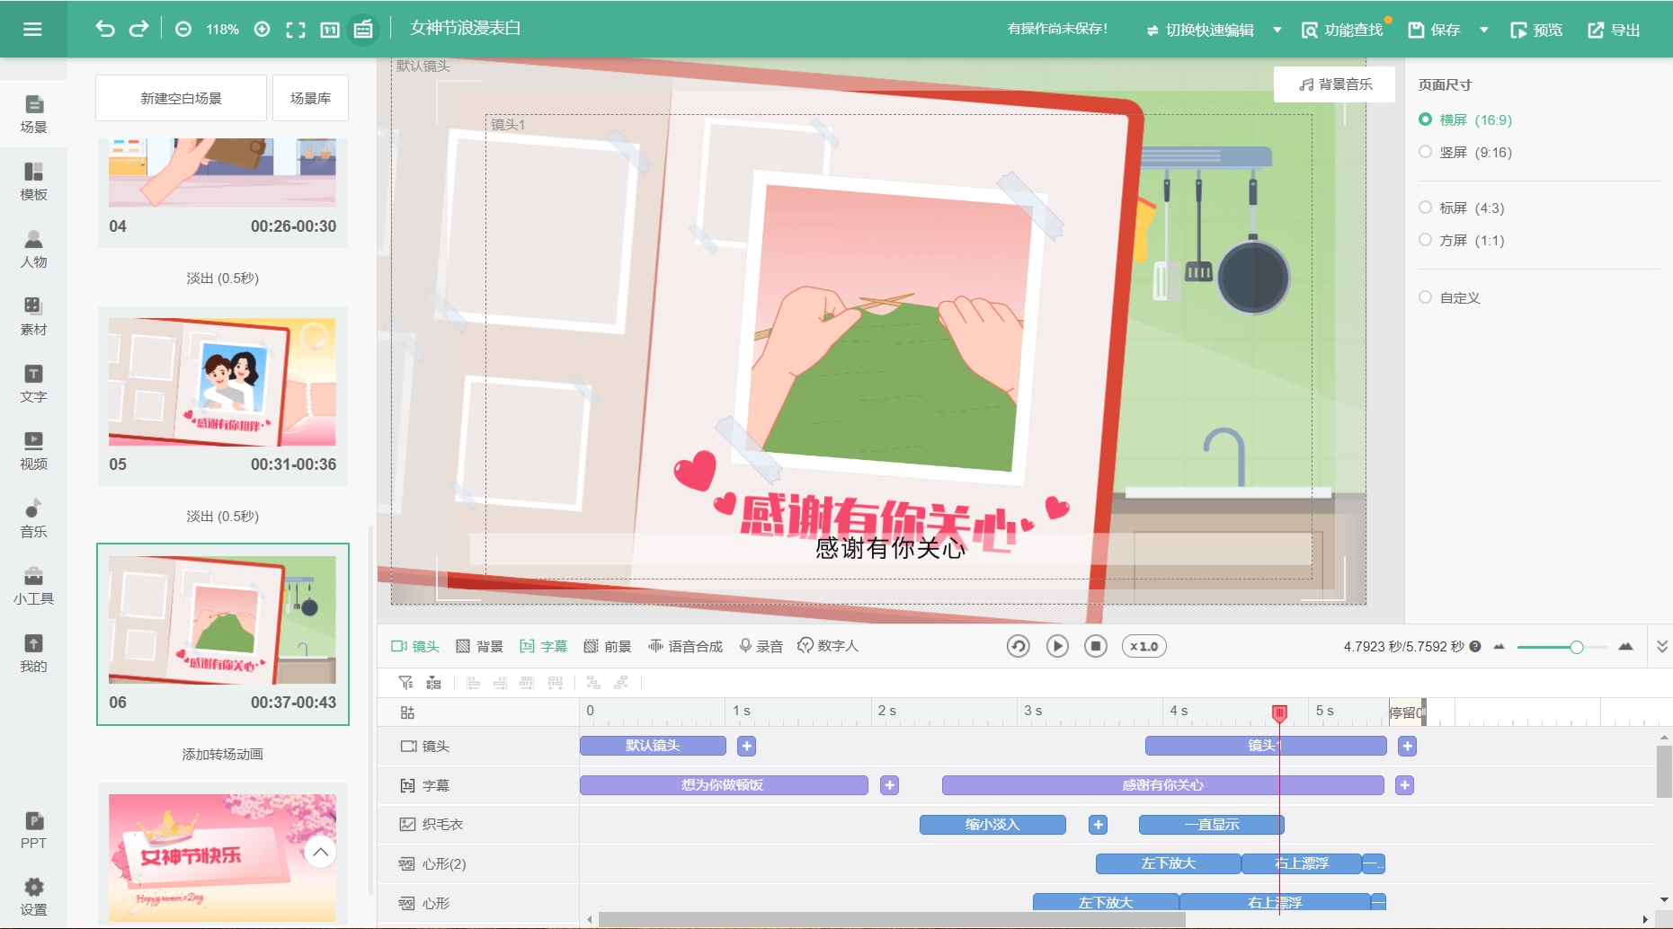Open 切换快速编辑 dropdown arrow
This screenshot has width=1673, height=929.
[x=1277, y=30]
